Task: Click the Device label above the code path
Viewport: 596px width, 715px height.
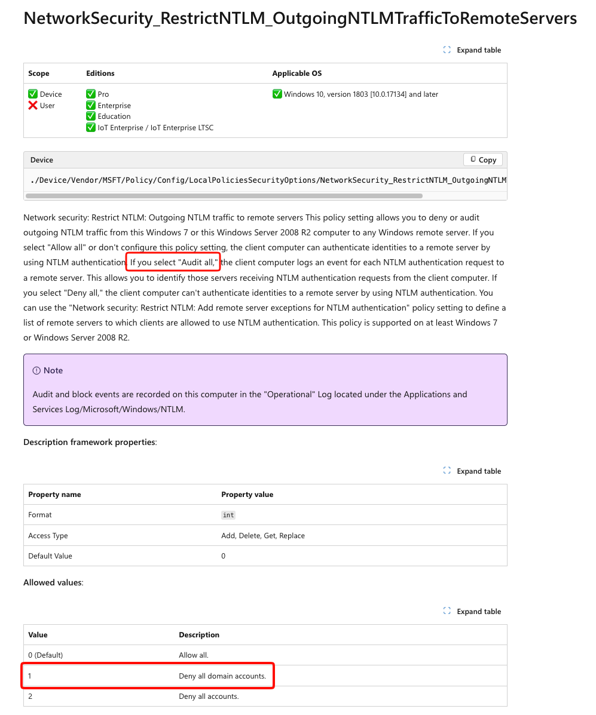Action: (x=41, y=160)
